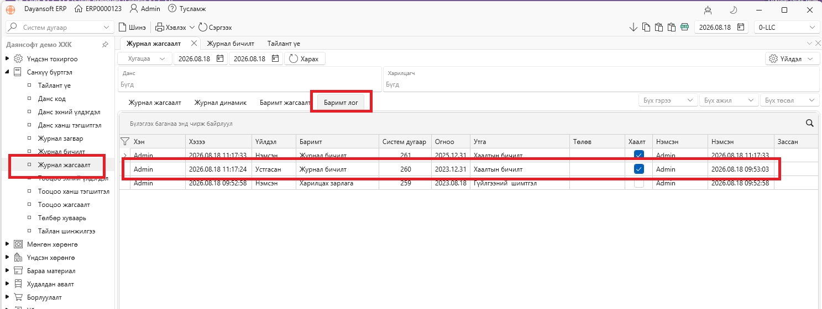Print using Хэвлэх button
This screenshot has height=309, width=822.
(171, 27)
